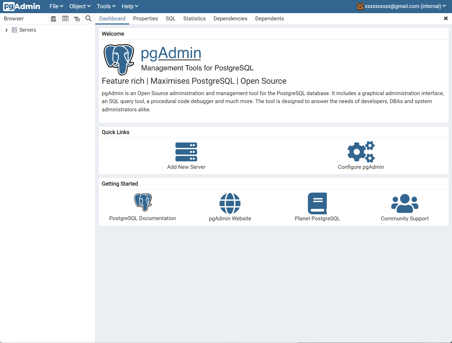Open the user account dropdown
Viewport: 452px width, 343px height.
[402, 6]
